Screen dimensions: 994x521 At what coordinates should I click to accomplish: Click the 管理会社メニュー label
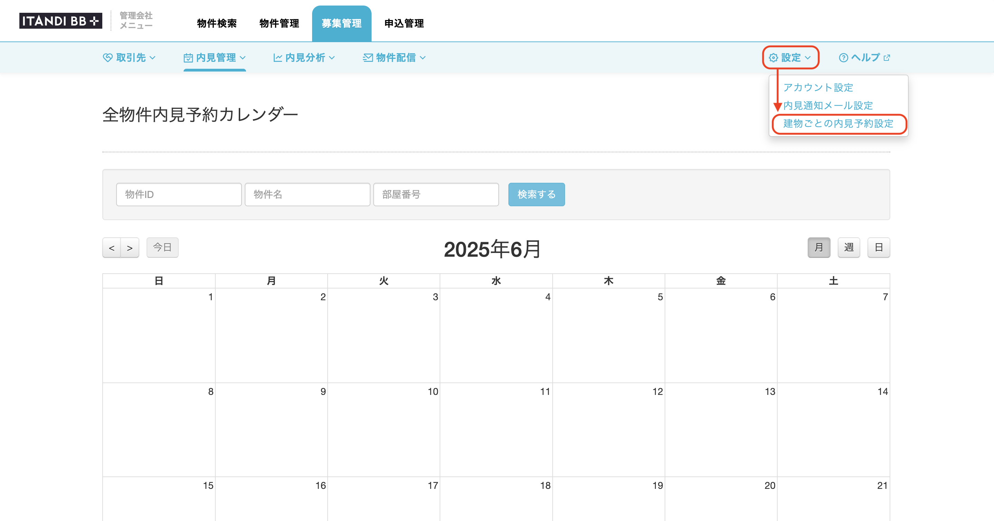[136, 20]
